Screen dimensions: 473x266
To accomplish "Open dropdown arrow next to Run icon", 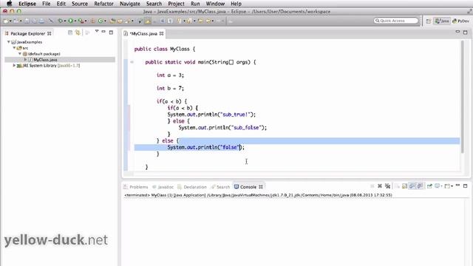I will click(x=75, y=21).
